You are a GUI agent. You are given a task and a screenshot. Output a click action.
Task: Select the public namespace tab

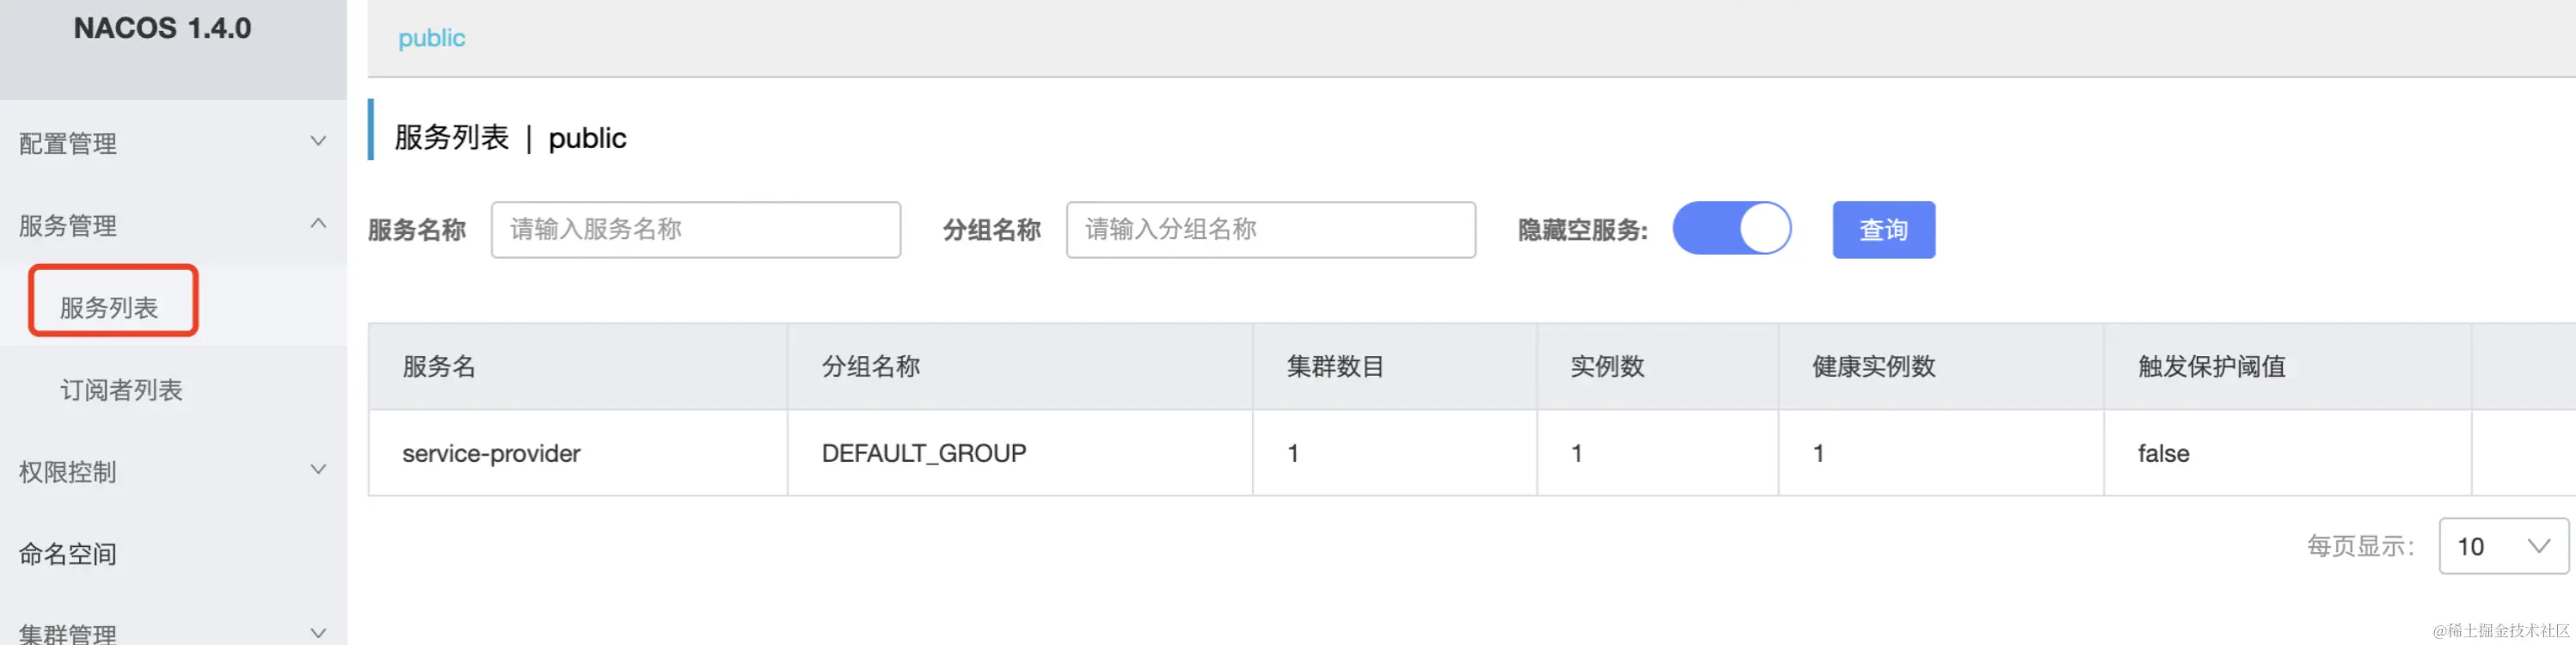point(431,38)
